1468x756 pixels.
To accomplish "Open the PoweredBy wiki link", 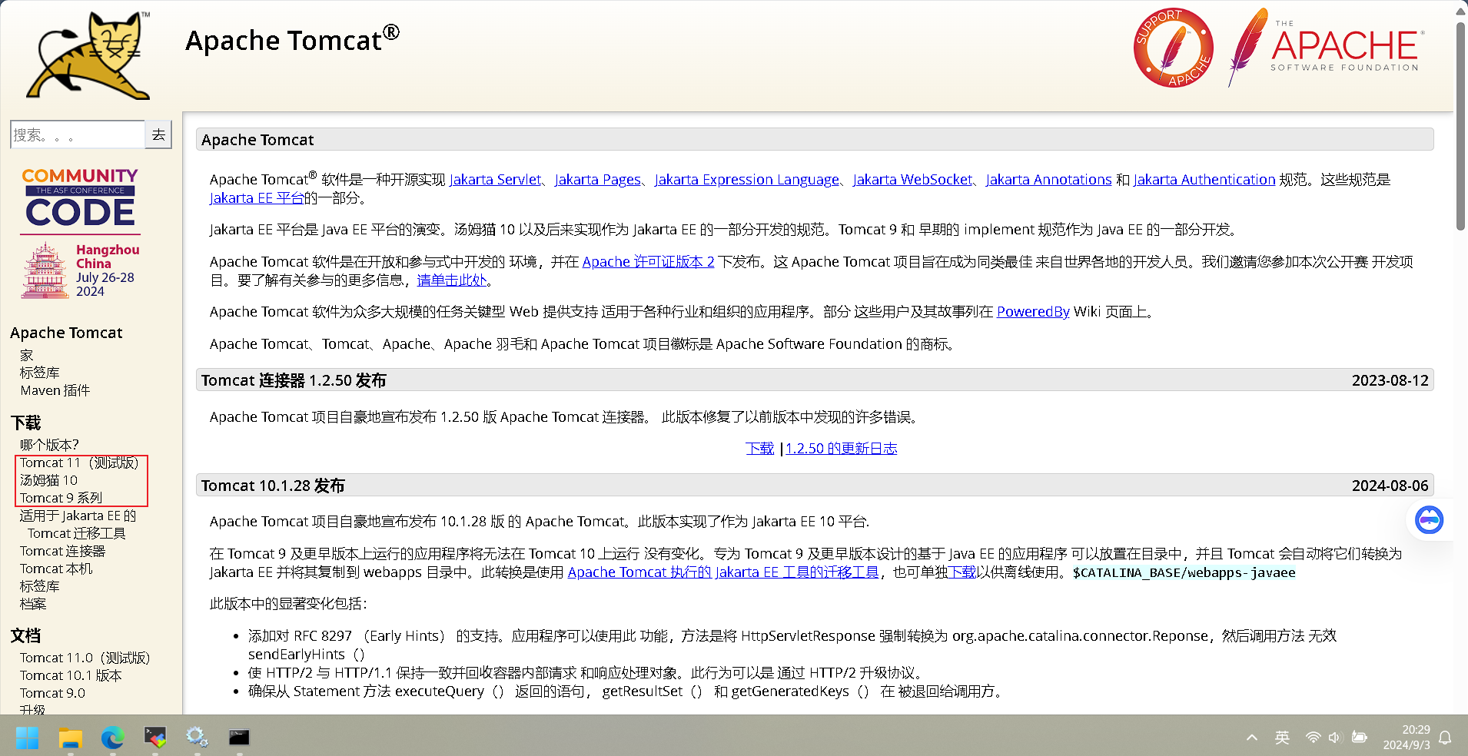I will click(x=1033, y=311).
